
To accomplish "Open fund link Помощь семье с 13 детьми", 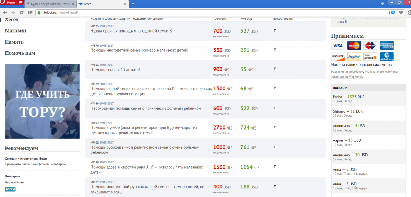I will click(x=115, y=69).
